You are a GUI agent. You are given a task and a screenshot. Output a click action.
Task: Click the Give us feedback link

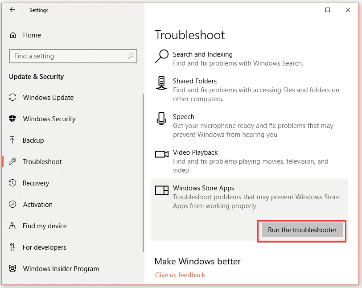point(180,275)
